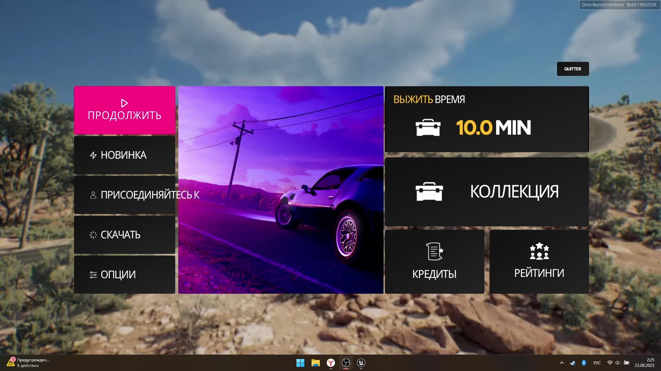
Task: Switch the РУС keyboard language indicator
Action: point(597,363)
